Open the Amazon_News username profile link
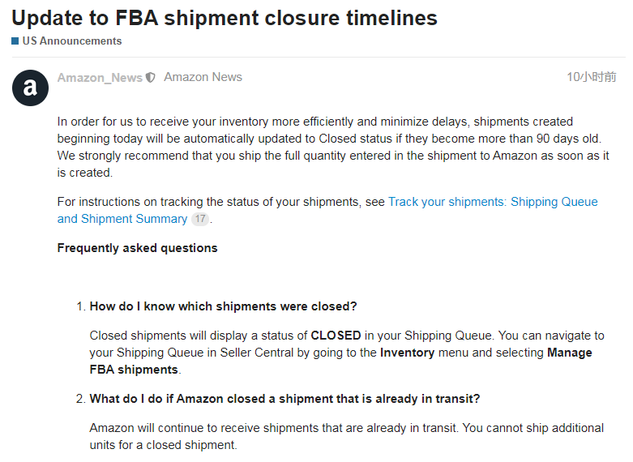The width and height of the screenshot is (633, 462). click(100, 78)
